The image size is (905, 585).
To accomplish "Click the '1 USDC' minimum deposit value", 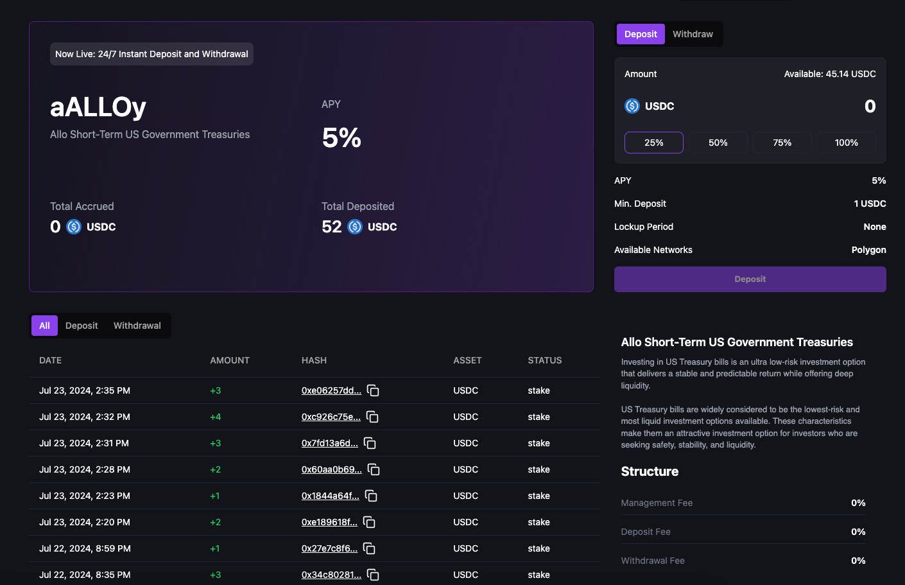I will pyautogui.click(x=870, y=204).
